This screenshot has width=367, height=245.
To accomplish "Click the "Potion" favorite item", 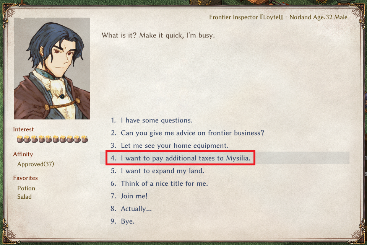I will coord(26,188).
